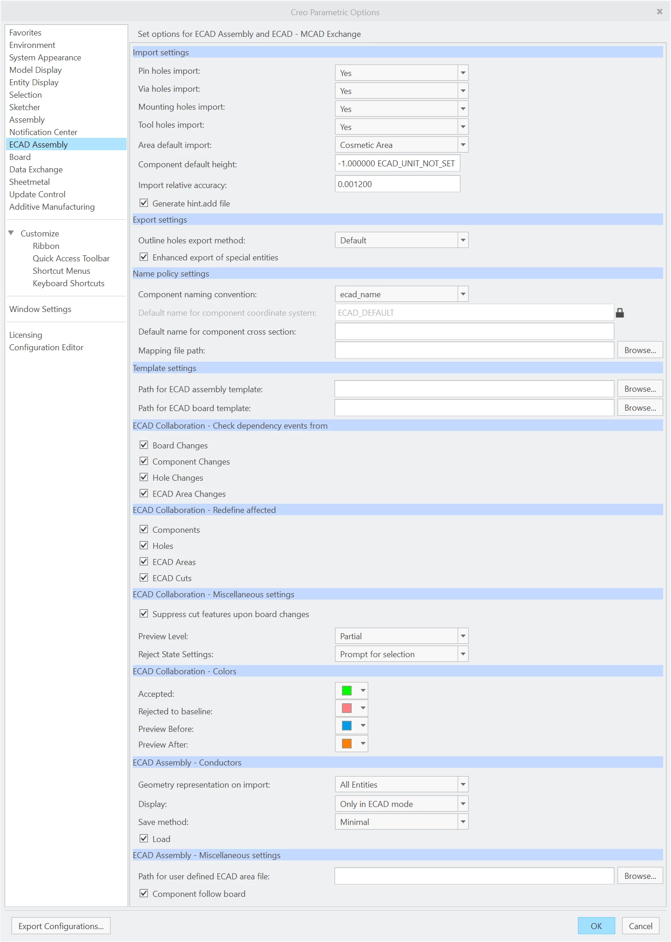Open Reject State Settings dropdown
Screen dimensions: 671x942
click(401, 654)
